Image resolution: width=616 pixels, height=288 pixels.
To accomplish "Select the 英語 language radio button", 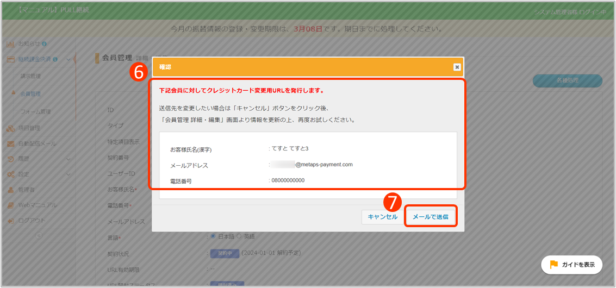I will click(239, 236).
